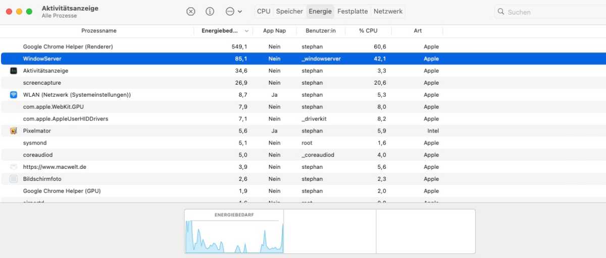The width and height of the screenshot is (606, 258).
Task: Switch to the Speicher tab
Action: pos(289,11)
